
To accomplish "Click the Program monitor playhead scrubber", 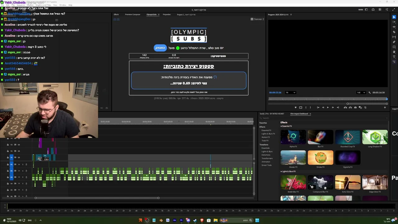I will (x=387, y=99).
